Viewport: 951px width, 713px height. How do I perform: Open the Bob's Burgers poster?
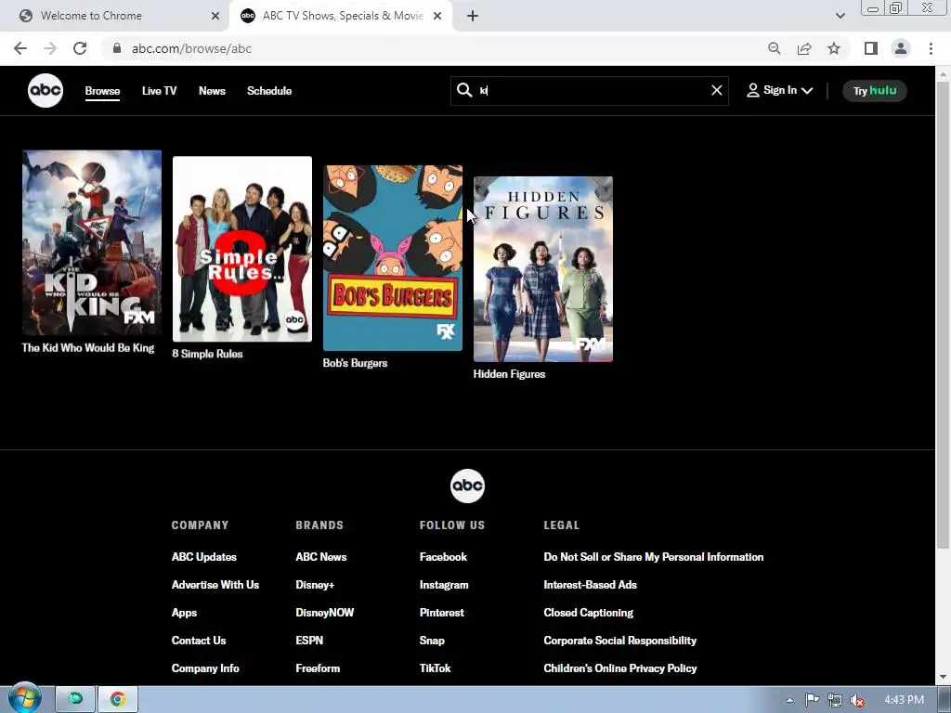393,258
